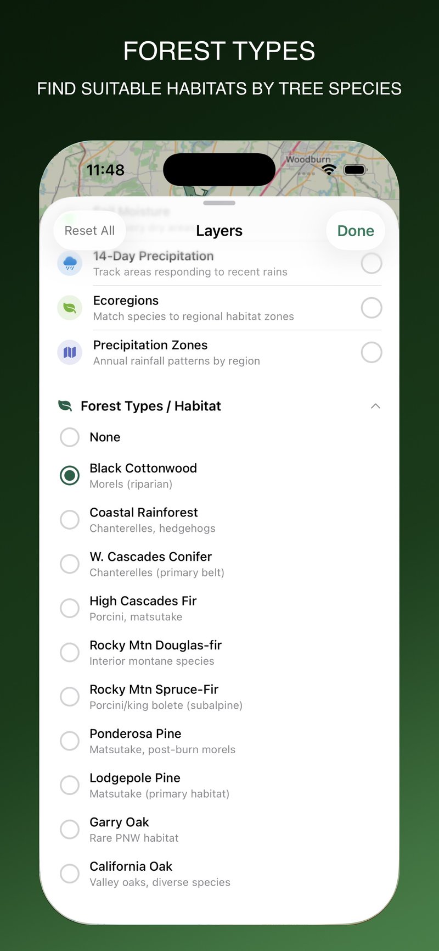Collapse the Forest Types / Habitat section
The height and width of the screenshot is (951, 439).
click(375, 405)
